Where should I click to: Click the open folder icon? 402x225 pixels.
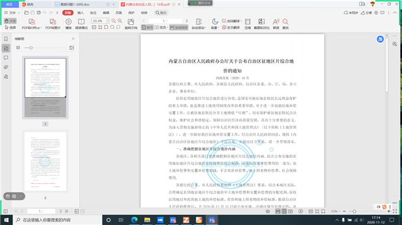click(x=27, y=12)
